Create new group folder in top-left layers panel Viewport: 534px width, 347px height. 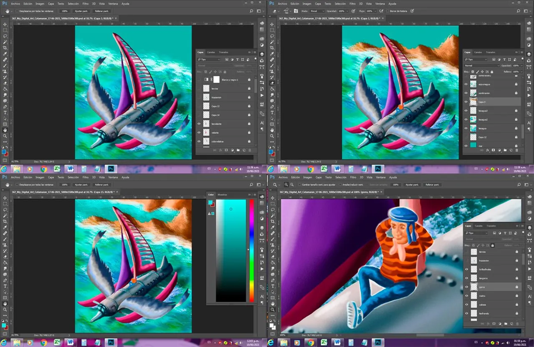pos(238,150)
